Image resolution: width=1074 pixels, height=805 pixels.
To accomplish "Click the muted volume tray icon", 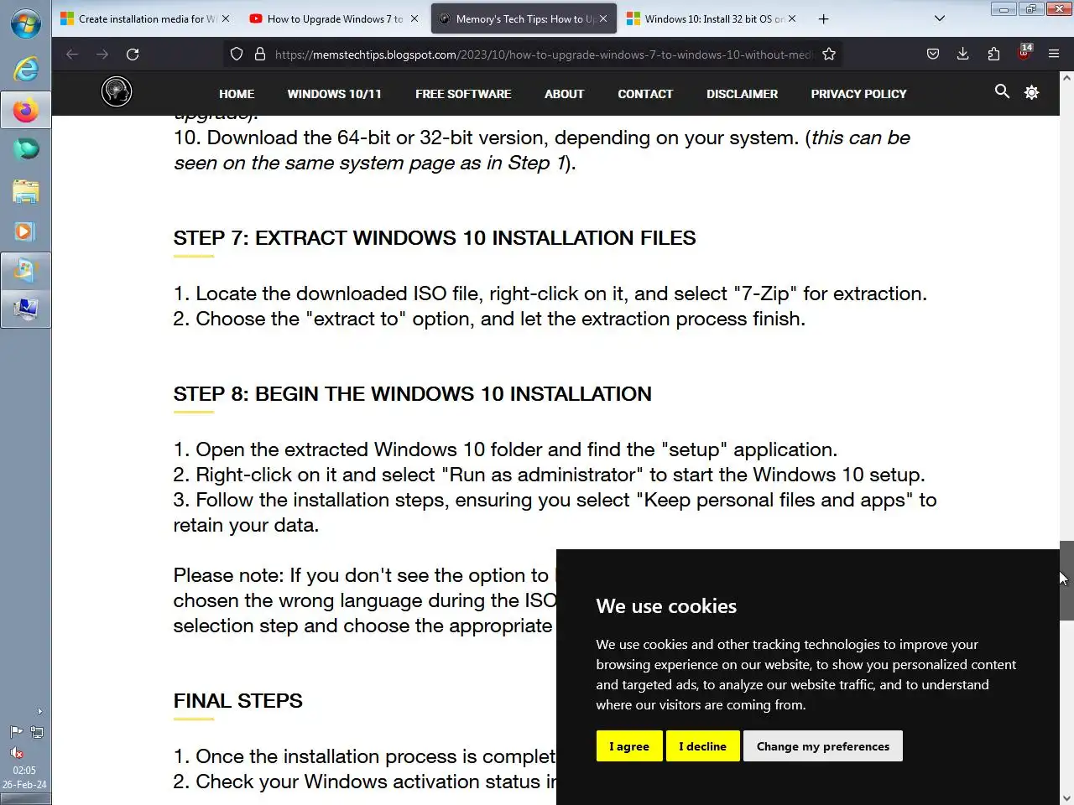I will (16, 752).
